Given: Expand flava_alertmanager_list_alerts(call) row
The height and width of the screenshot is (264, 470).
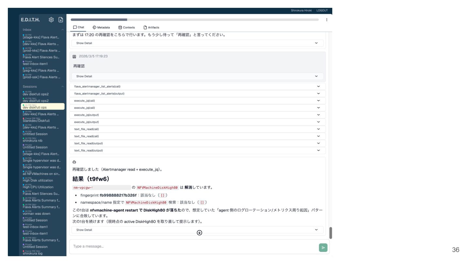Looking at the screenshot, I should (x=197, y=86).
